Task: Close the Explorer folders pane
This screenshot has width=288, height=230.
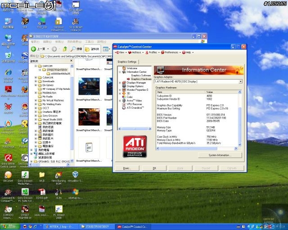Action: point(71,61)
